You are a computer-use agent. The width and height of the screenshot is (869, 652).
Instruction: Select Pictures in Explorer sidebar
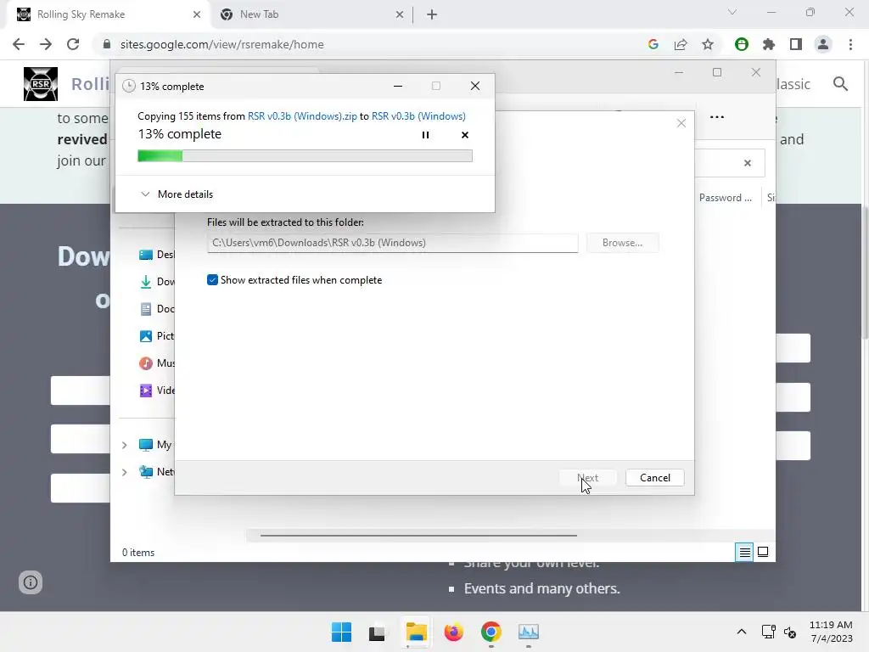click(x=157, y=336)
